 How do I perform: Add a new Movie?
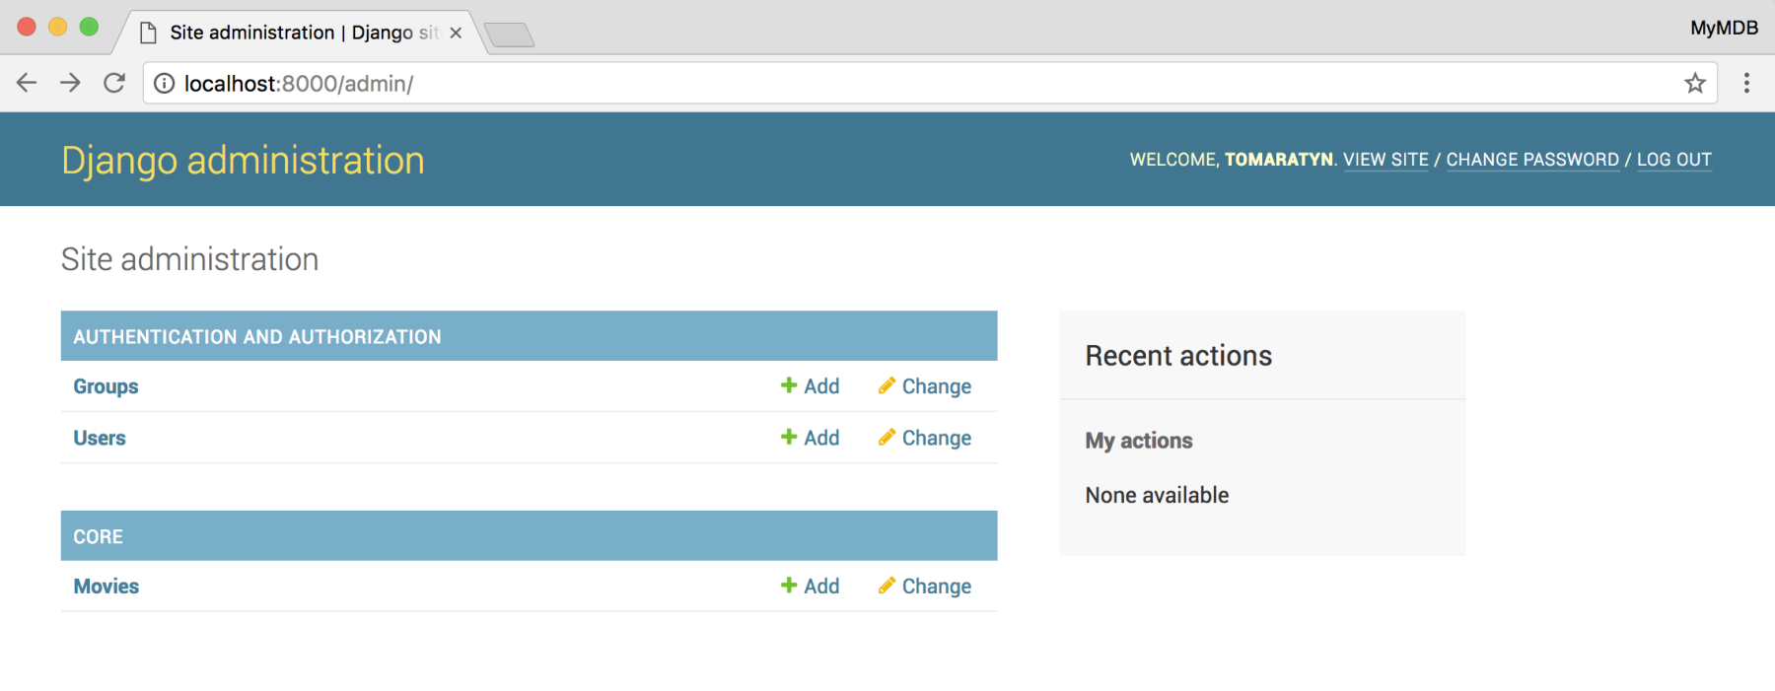pos(811,587)
